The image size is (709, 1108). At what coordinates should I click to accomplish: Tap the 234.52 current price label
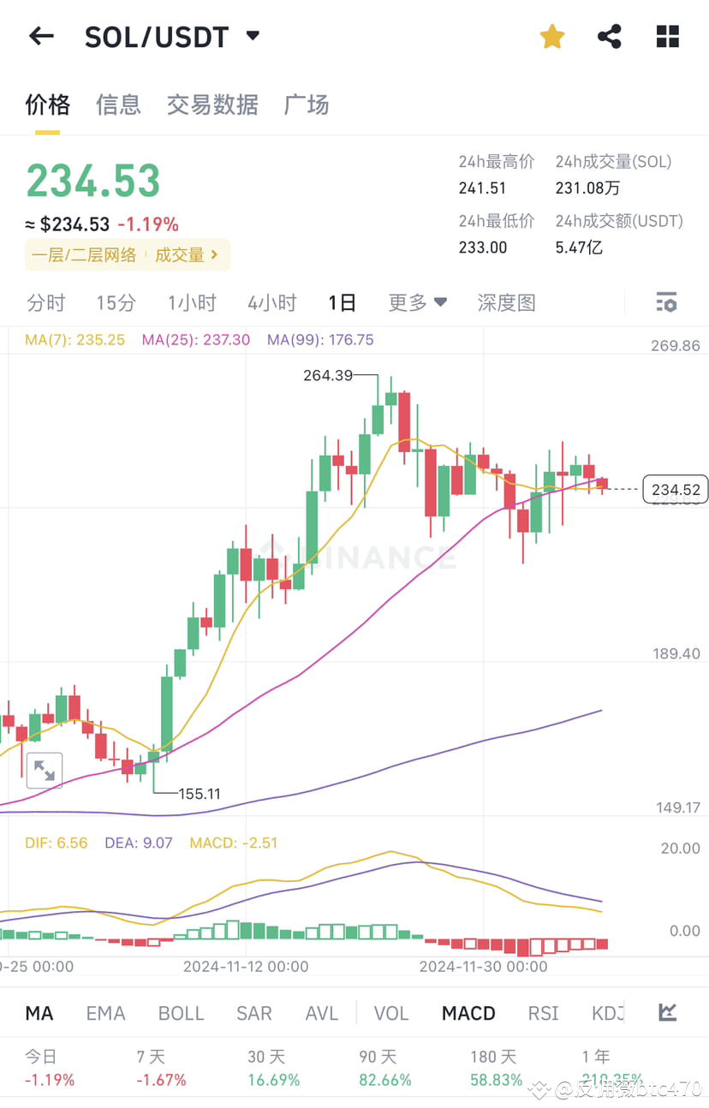(675, 489)
